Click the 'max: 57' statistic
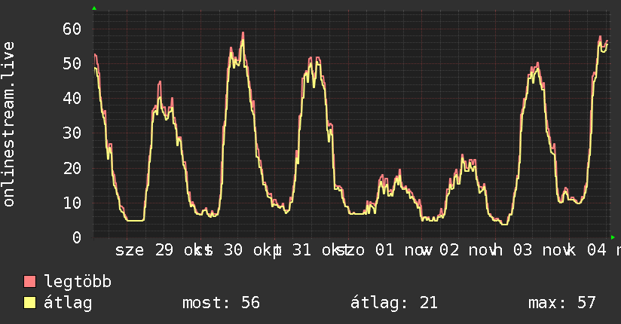This screenshot has height=324, width=621. 562,303
